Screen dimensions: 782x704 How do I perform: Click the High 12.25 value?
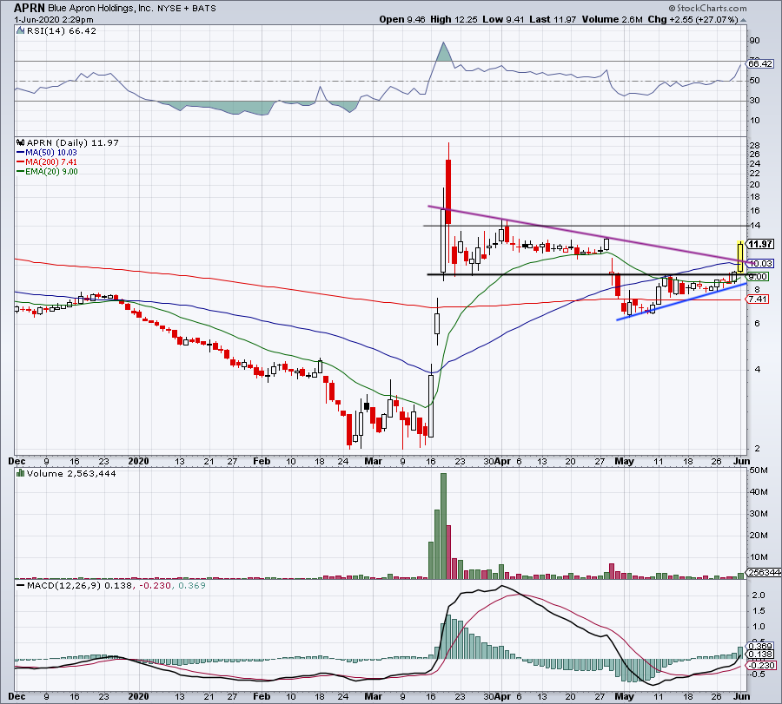point(454,19)
